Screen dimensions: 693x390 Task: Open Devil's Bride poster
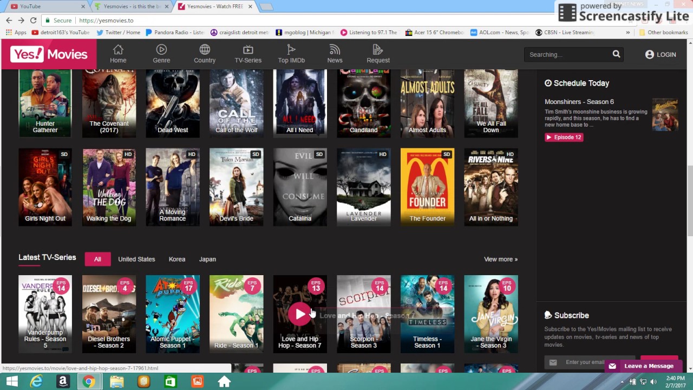pyautogui.click(x=237, y=187)
